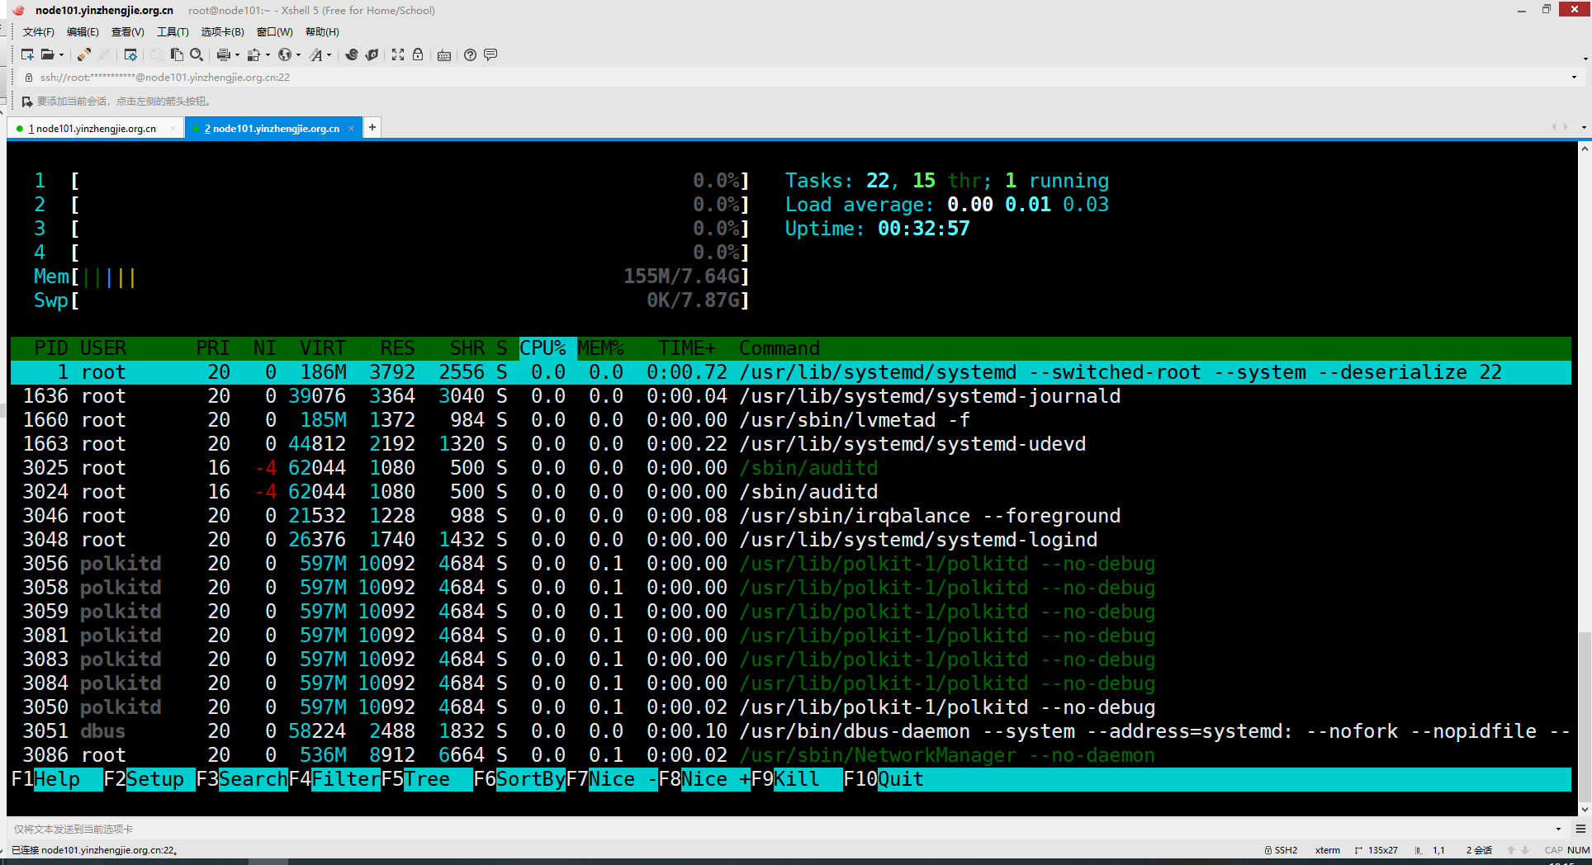Sort by the MEM% column header

600,348
